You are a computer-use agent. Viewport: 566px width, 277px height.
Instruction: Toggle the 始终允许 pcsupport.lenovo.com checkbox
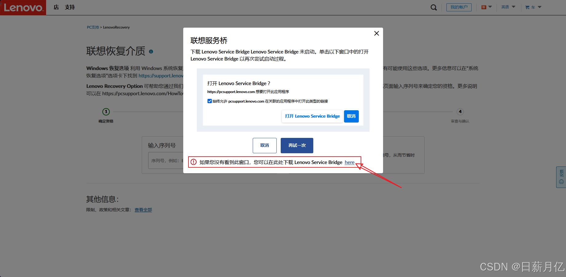point(210,101)
